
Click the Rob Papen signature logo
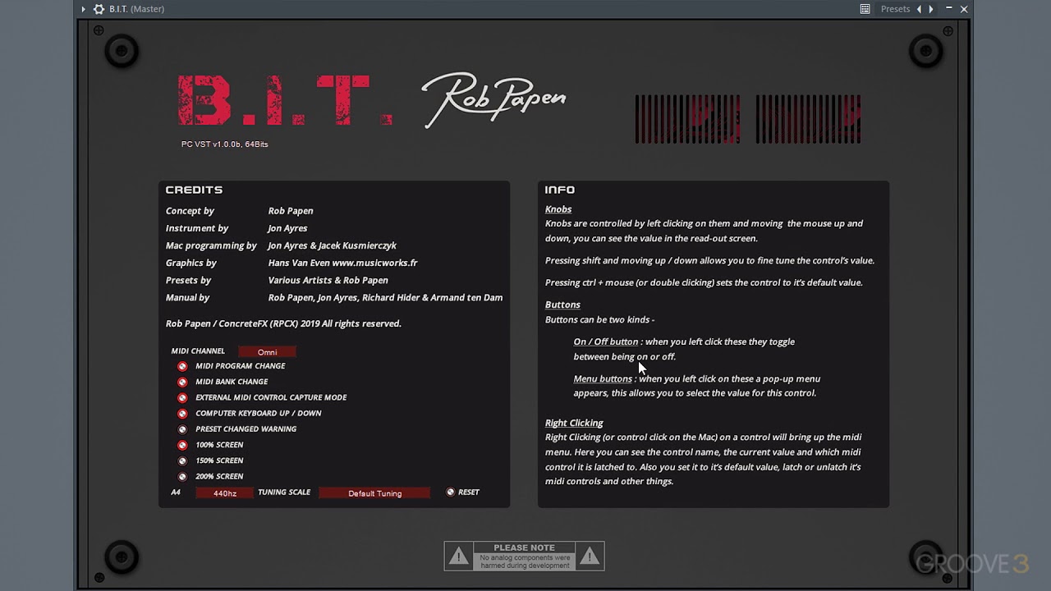coord(493,99)
